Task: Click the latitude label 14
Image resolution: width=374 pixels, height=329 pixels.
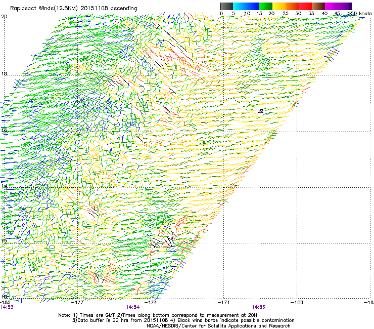Action: coord(4,186)
